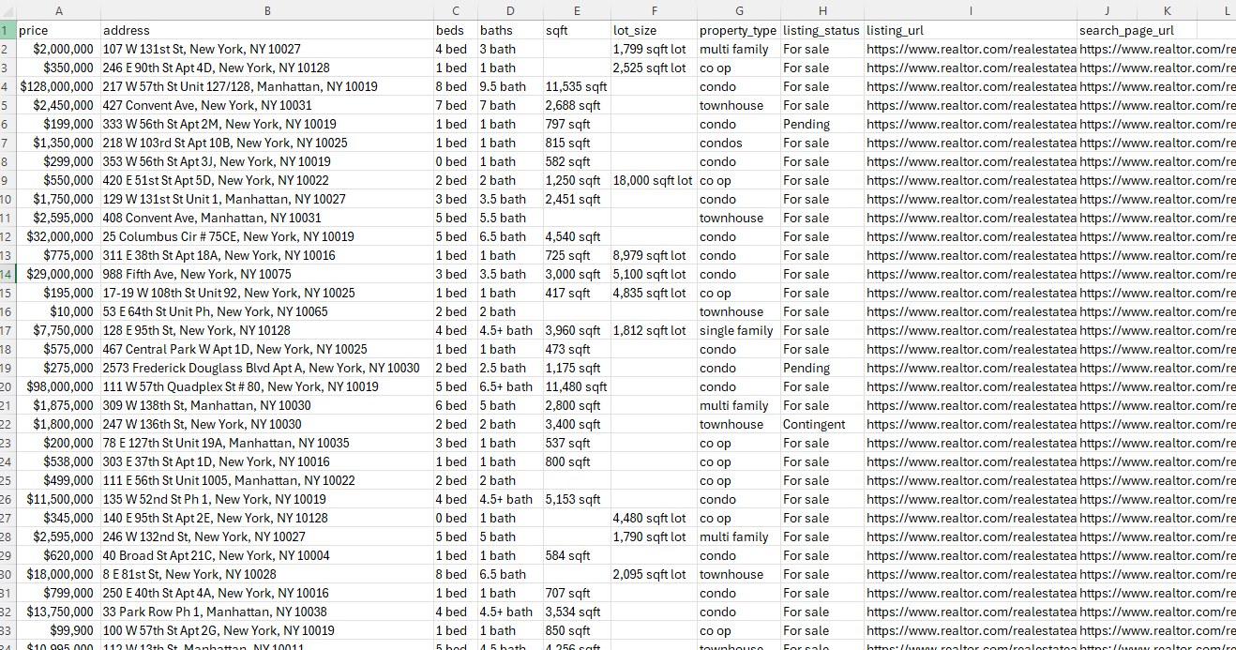Click the 'price' header cell
The image size is (1236, 650).
point(58,30)
